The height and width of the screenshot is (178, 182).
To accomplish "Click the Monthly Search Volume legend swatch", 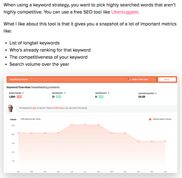I will (150, 119).
